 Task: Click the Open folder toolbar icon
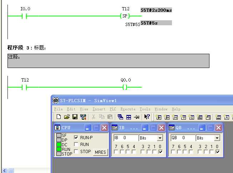pyautogui.click(x=67, y=117)
